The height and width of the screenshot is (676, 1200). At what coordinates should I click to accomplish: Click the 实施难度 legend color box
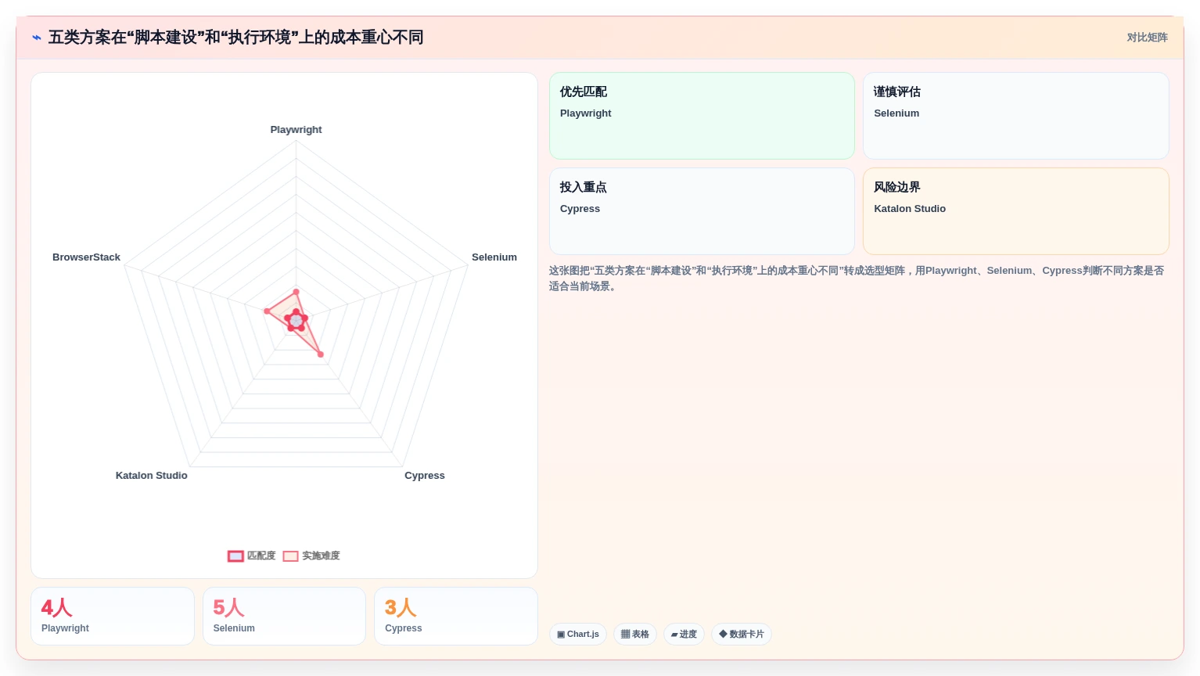(290, 556)
